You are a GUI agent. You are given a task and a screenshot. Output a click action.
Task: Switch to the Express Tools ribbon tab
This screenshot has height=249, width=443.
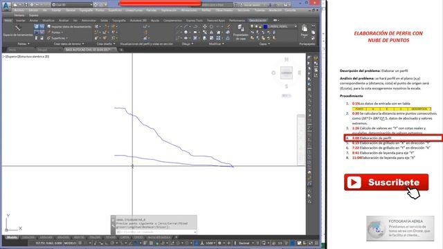(x=195, y=21)
